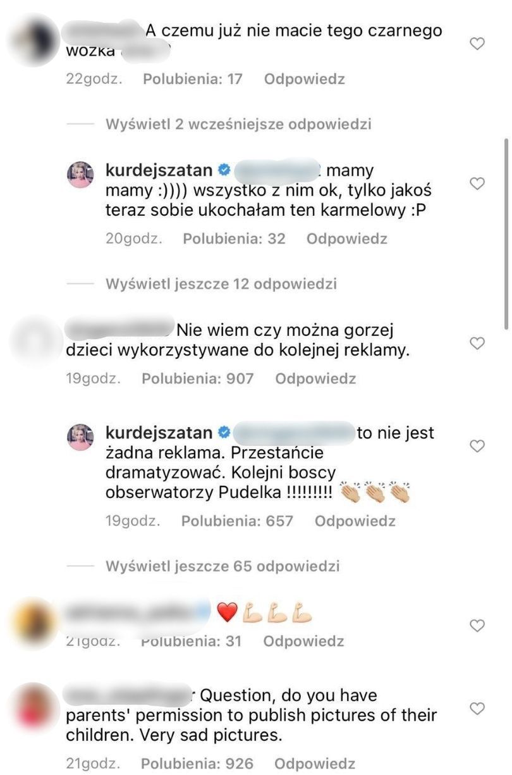Viewport: 512px width, 775px height.
Task: Reply to kurdejszatan's comment with 32 likes
Action: 346,239
